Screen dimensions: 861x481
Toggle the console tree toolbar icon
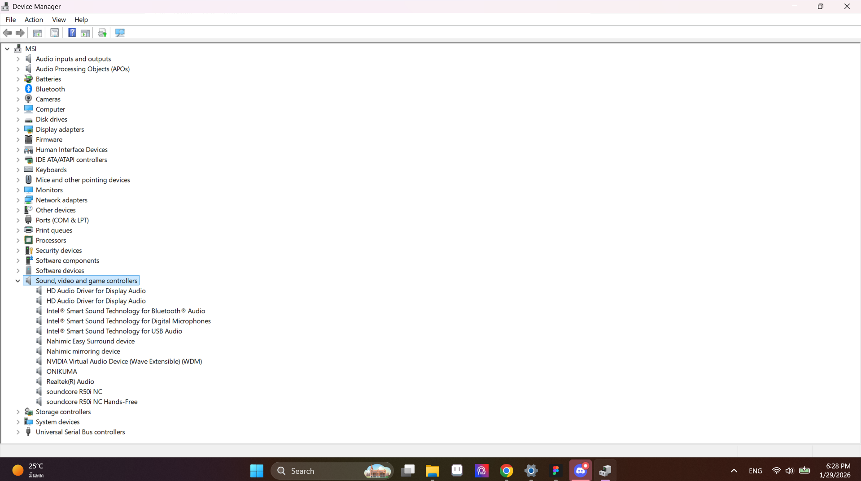click(x=38, y=33)
